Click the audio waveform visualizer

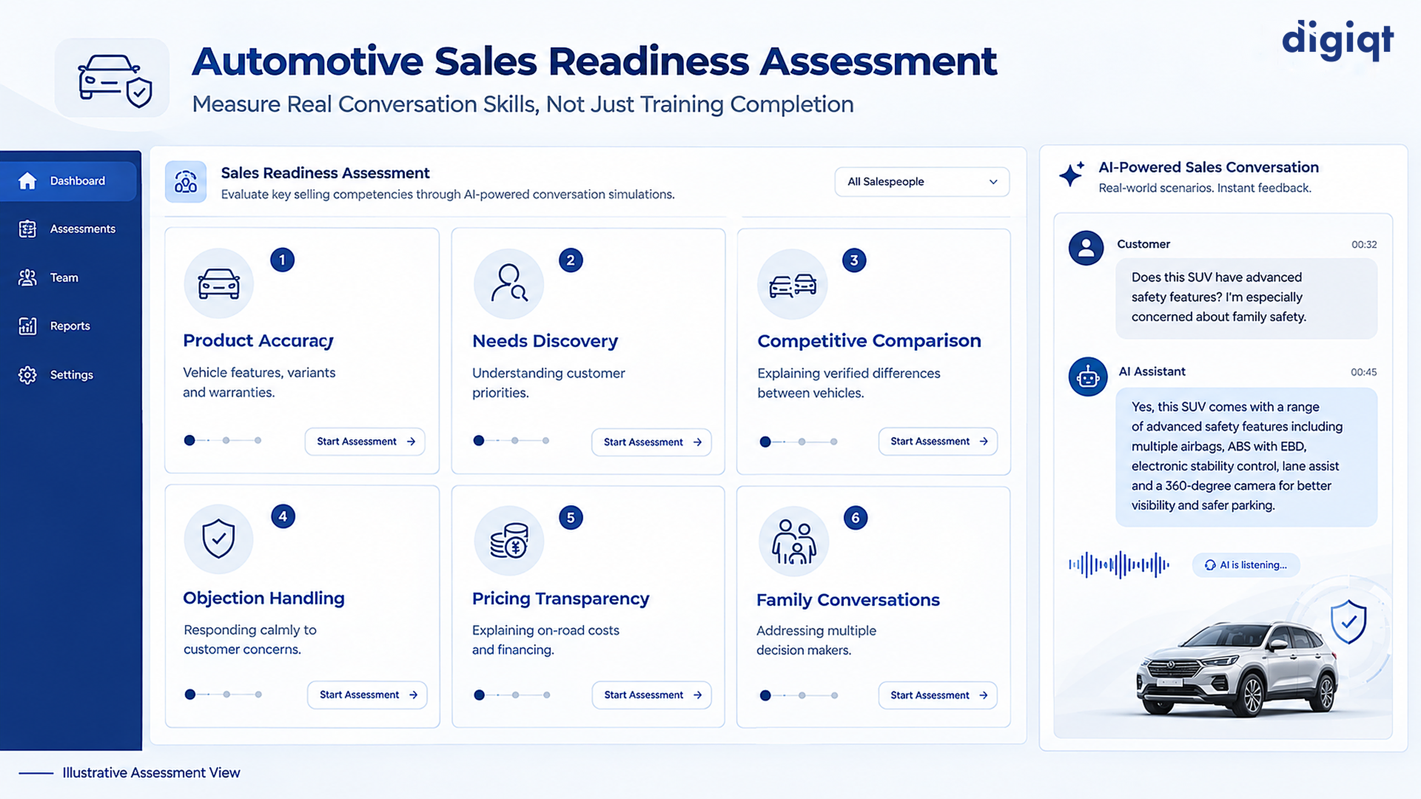pos(1119,564)
